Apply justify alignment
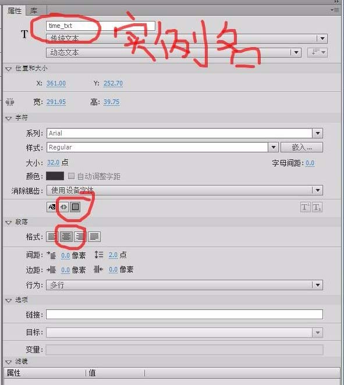Screen dimensions: 344x385 click(x=94, y=237)
